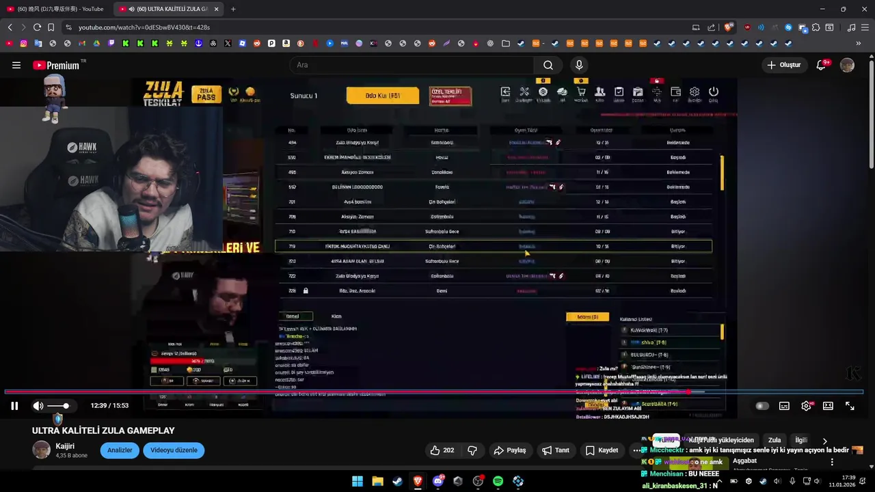This screenshot has width=875, height=492.
Task: Open the player settings gear
Action: (806, 406)
